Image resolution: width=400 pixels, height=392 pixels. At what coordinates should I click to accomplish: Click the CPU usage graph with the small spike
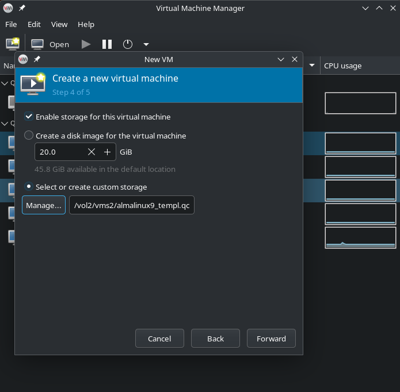pyautogui.click(x=360, y=237)
